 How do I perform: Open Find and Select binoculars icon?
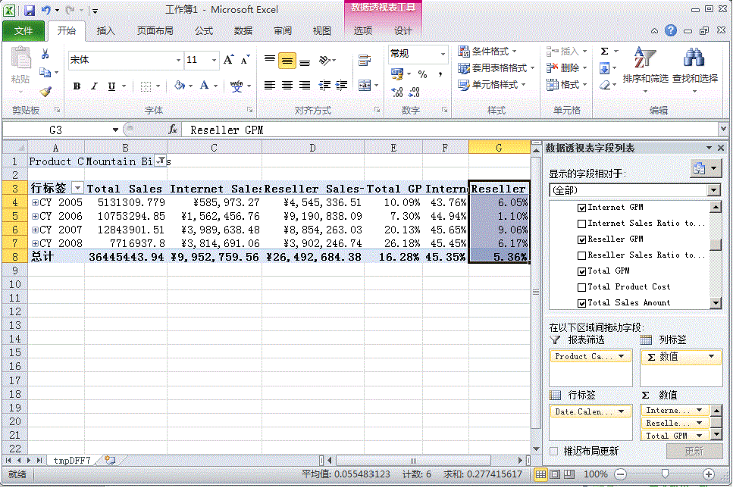coord(694,65)
